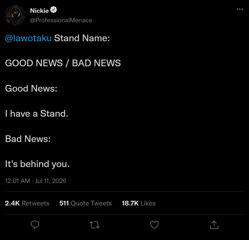Open Nickie's profile avatar picture

tap(15, 15)
